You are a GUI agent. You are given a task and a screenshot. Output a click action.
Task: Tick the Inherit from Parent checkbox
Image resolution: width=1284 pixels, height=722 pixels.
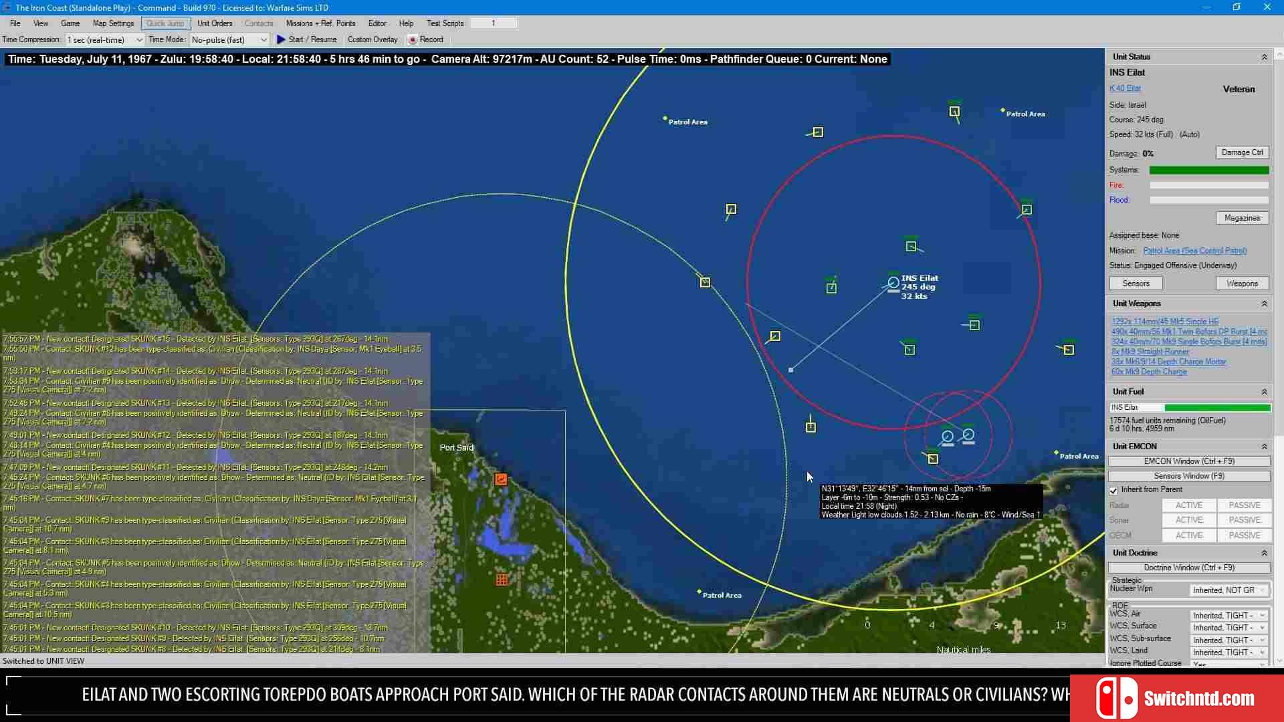point(1114,490)
